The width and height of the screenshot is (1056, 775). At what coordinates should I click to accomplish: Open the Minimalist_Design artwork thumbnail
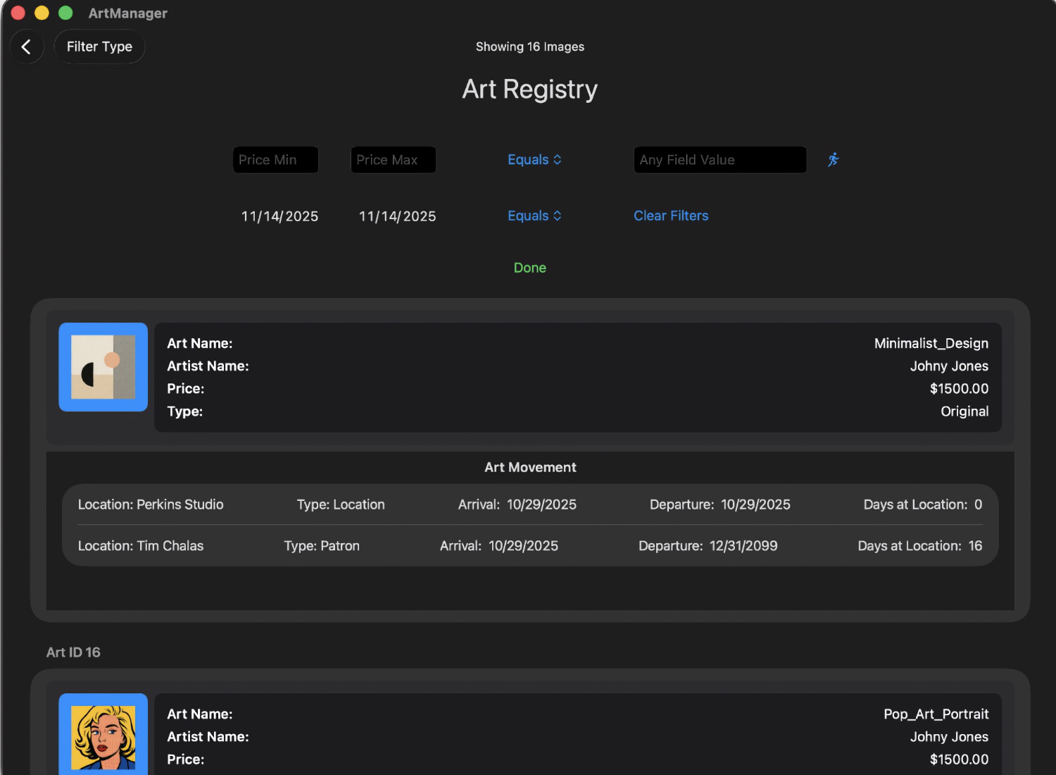pyautogui.click(x=103, y=367)
